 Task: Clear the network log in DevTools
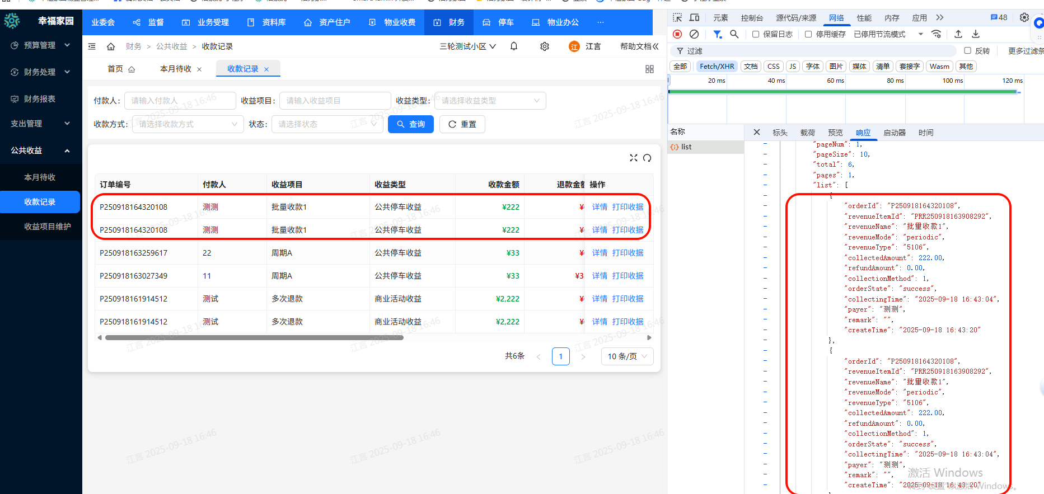[x=694, y=34]
